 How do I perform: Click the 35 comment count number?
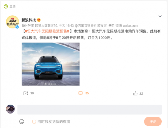[x=87, y=93]
